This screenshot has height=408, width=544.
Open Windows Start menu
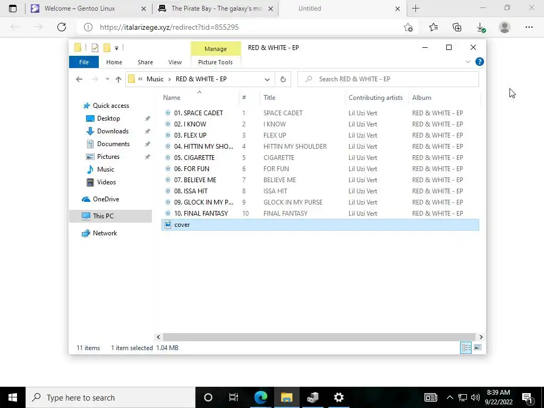[13, 397]
